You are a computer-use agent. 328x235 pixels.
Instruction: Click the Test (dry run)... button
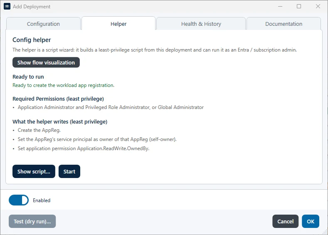32,221
